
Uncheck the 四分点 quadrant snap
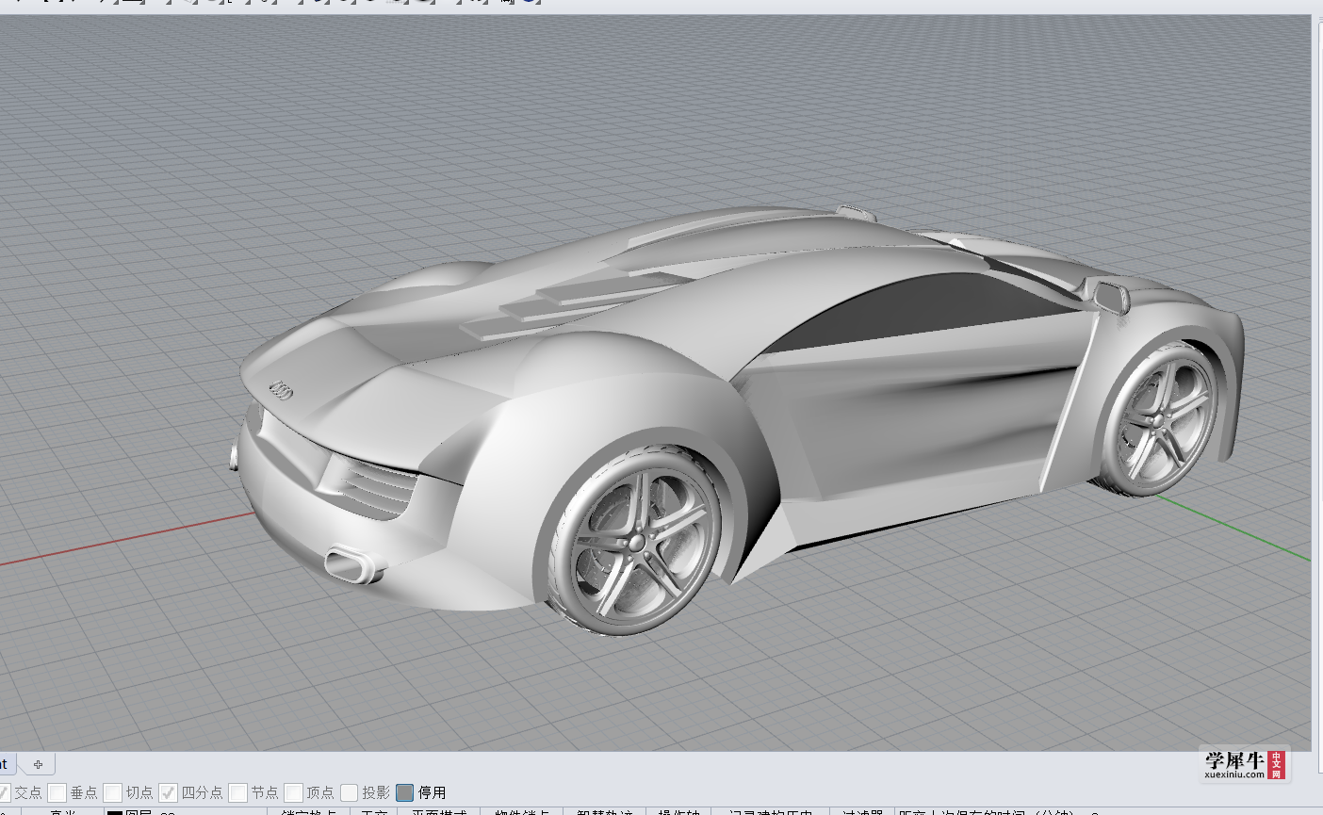169,792
